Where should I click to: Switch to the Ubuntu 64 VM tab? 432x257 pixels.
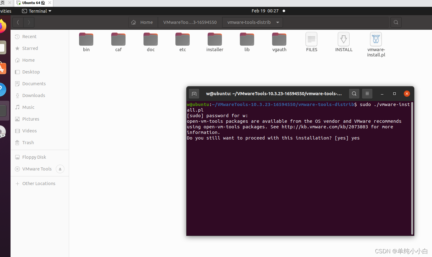coord(33,3)
